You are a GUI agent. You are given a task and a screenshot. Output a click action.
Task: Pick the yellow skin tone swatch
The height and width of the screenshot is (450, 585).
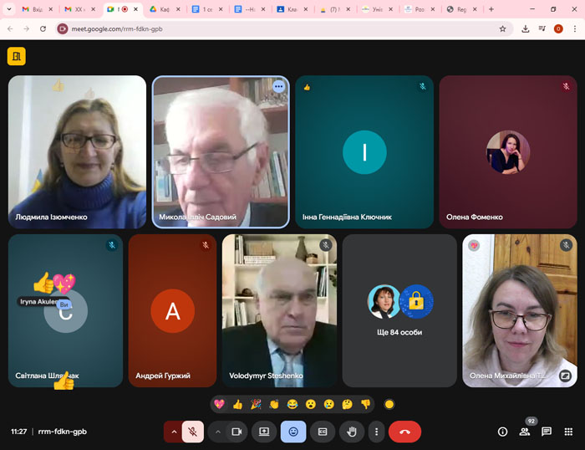[389, 405]
